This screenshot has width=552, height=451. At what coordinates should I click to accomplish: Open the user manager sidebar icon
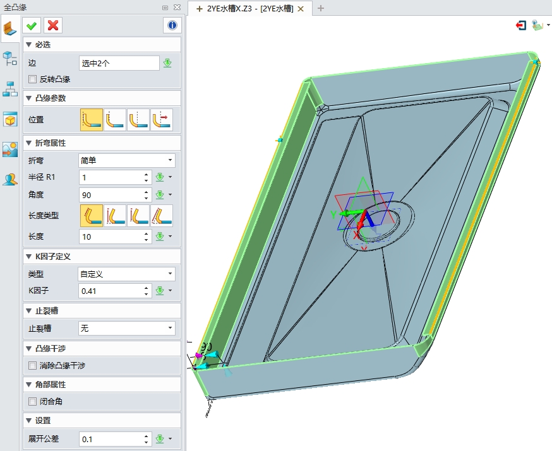point(10,179)
